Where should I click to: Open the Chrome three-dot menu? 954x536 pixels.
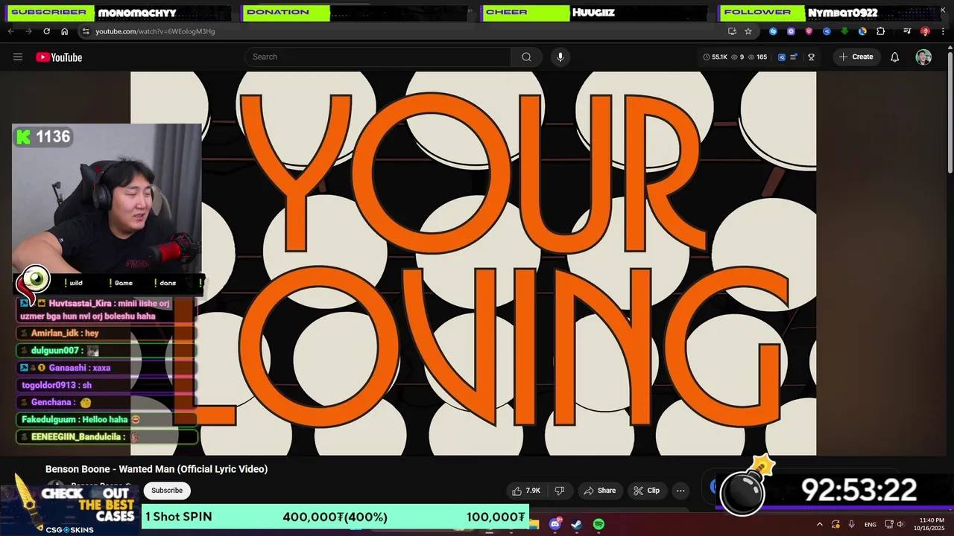click(x=943, y=31)
